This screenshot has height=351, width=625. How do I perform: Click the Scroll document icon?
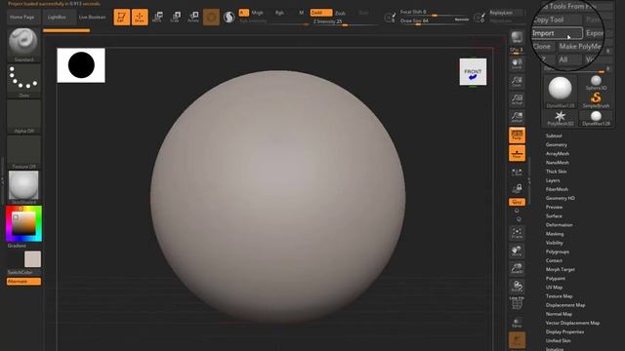pyautogui.click(x=517, y=64)
